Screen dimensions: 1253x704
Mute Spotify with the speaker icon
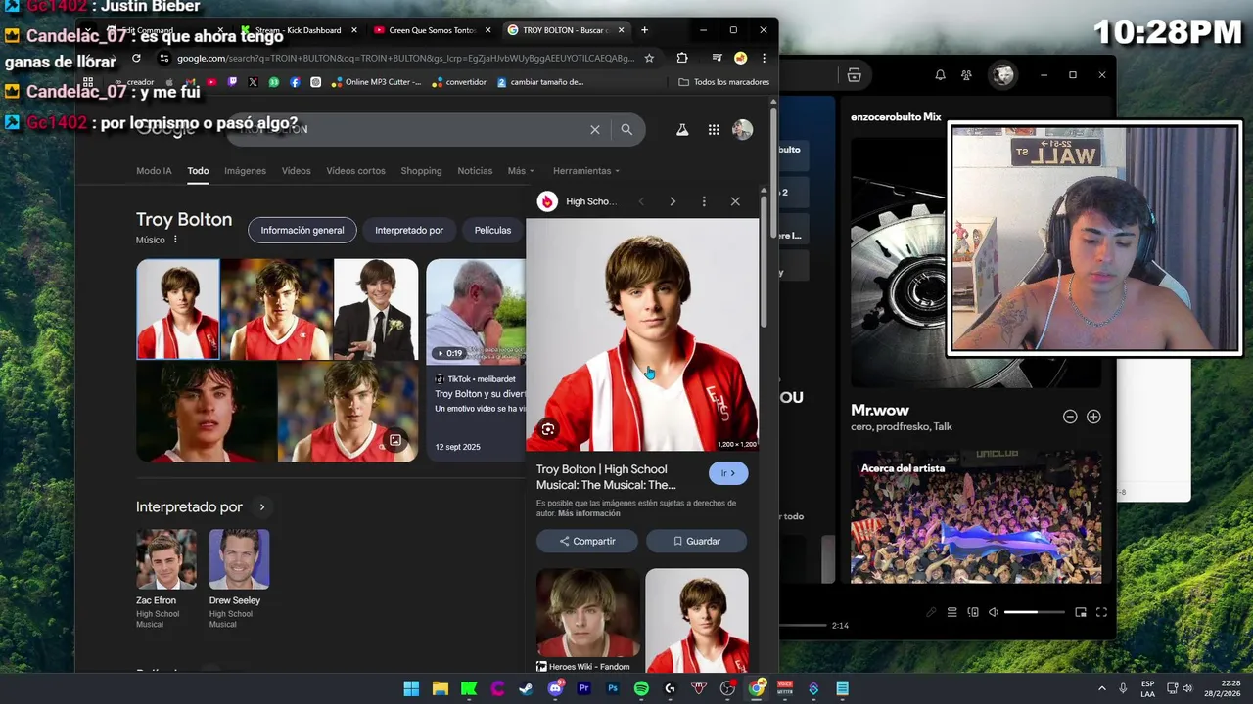[x=994, y=612]
